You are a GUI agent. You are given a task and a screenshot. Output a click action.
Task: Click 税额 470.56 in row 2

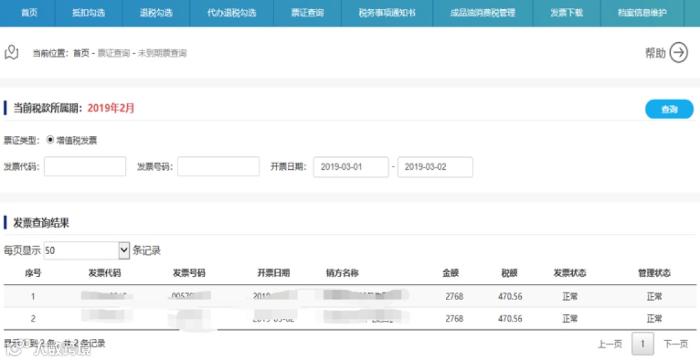point(510,319)
